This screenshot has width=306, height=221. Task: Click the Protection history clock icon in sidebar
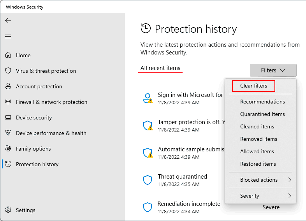[x=8, y=164]
